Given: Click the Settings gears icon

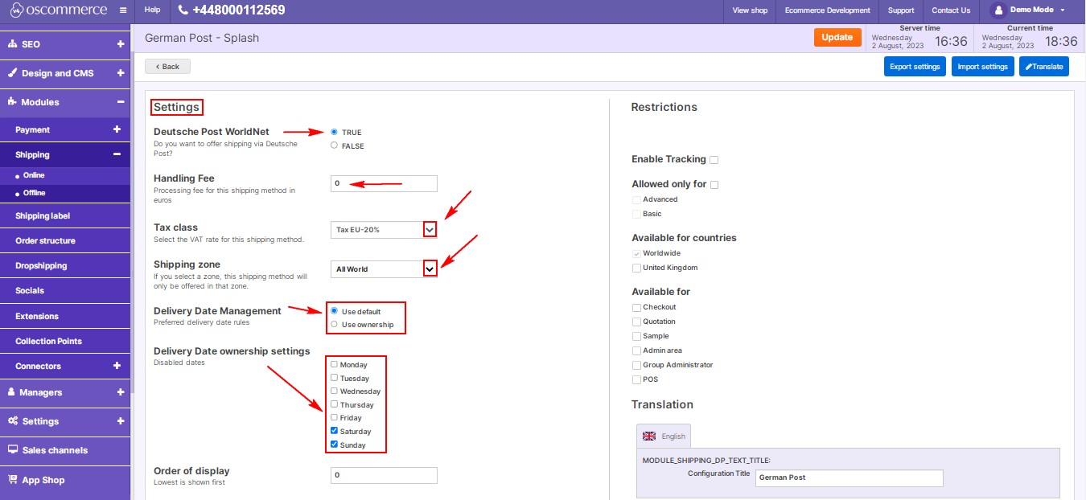Looking at the screenshot, I should pyautogui.click(x=13, y=421).
